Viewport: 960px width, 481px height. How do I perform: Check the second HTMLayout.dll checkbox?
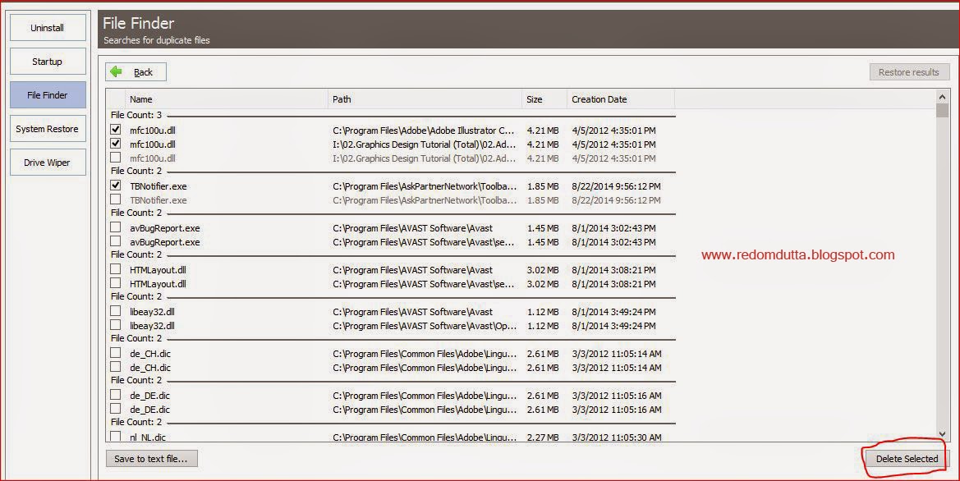point(115,283)
